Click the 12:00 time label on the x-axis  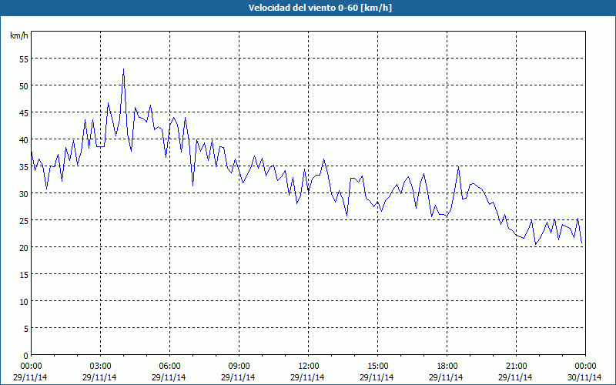coord(309,367)
